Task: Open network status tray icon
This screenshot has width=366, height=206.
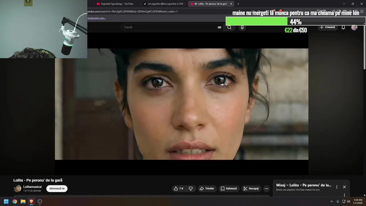Action: point(344,201)
